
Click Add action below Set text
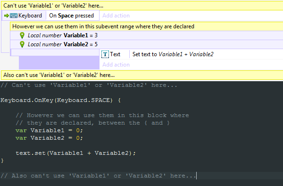pyautogui.click(x=116, y=65)
